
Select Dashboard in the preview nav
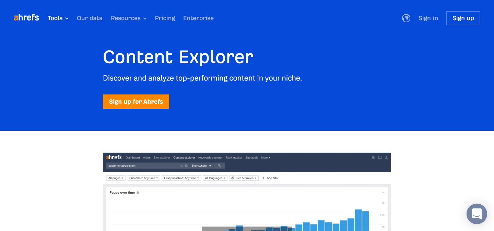pos(133,158)
